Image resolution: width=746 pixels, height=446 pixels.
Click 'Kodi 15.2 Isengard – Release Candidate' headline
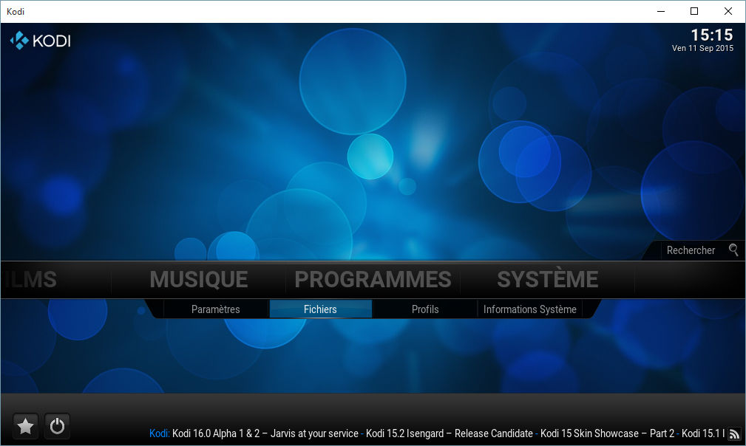(x=449, y=433)
